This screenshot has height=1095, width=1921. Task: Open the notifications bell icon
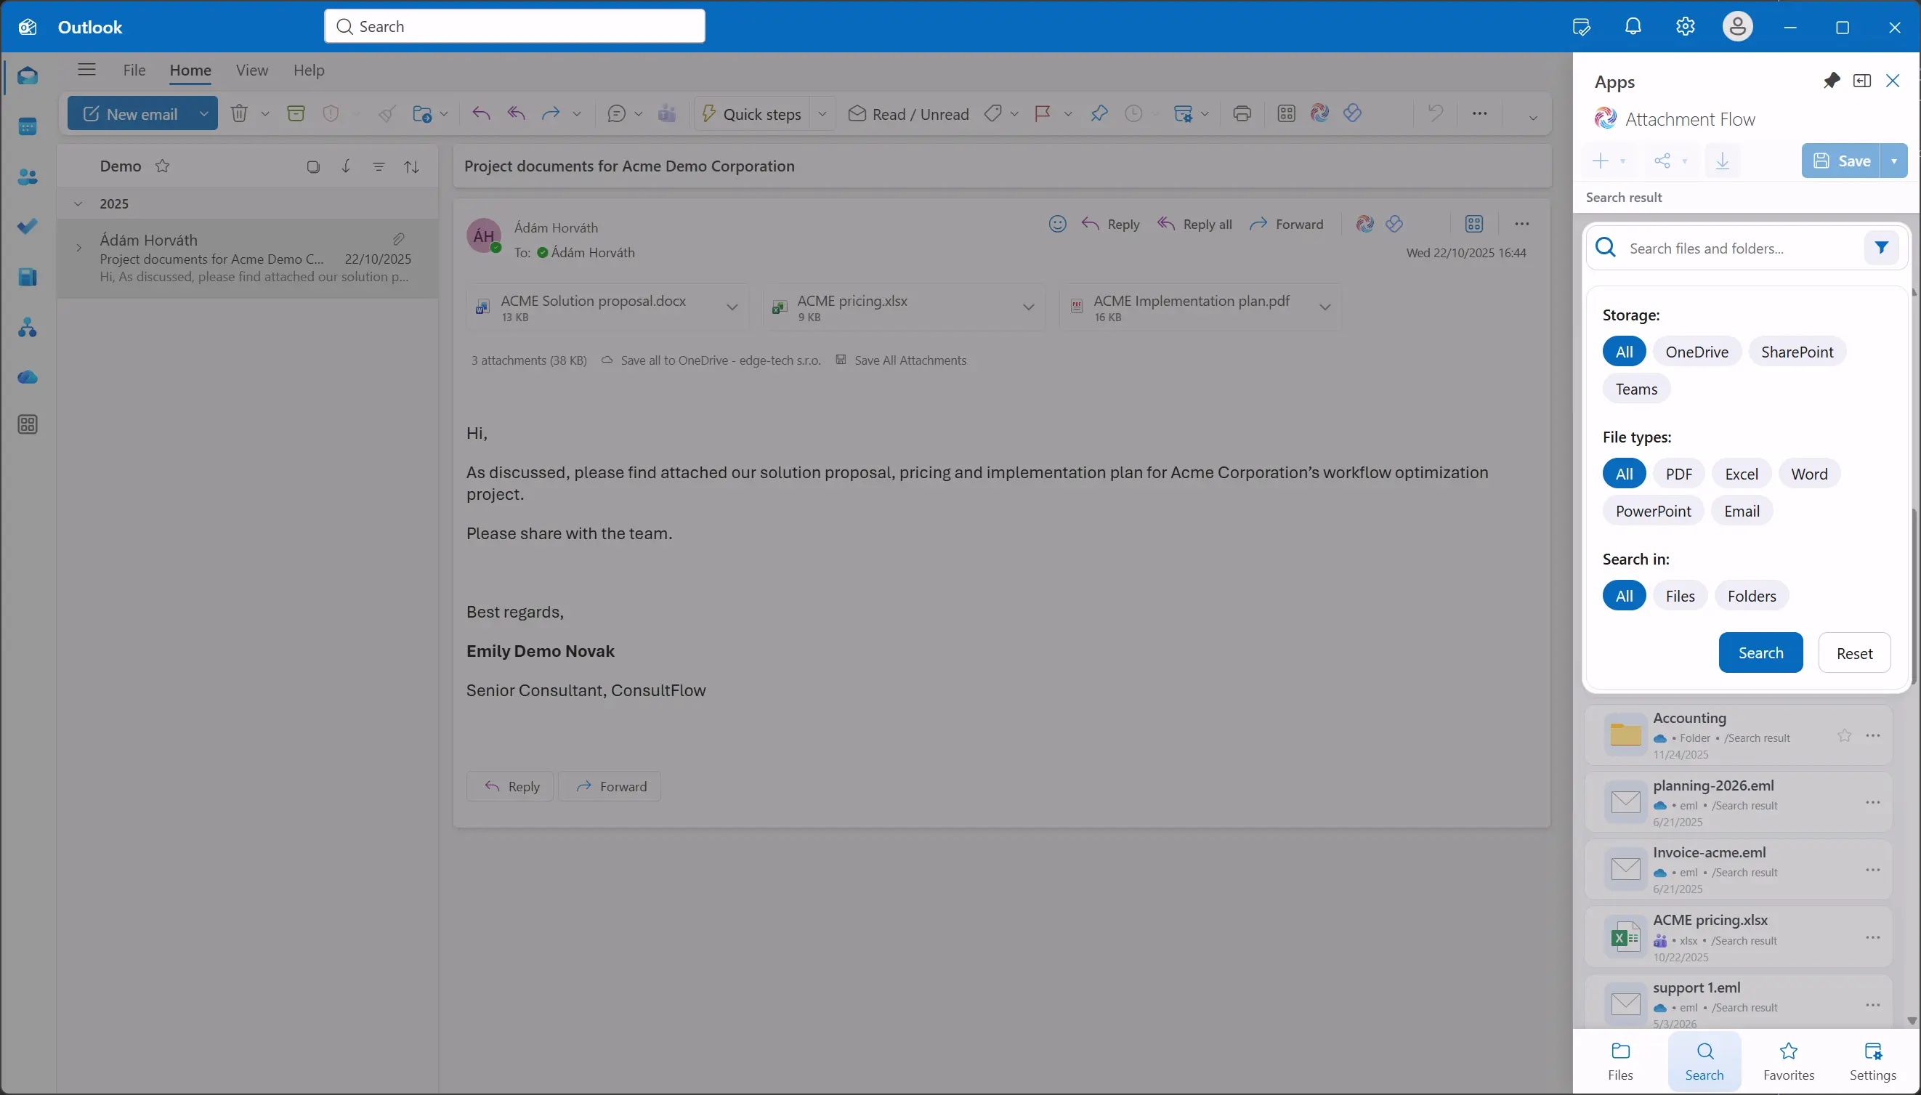coord(1633,27)
